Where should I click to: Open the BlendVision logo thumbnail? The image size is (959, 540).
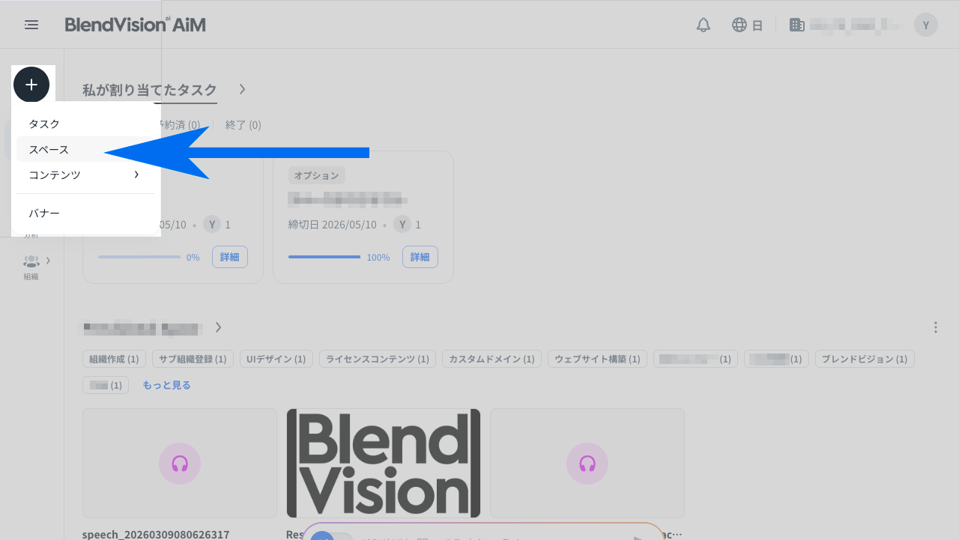coord(384,464)
